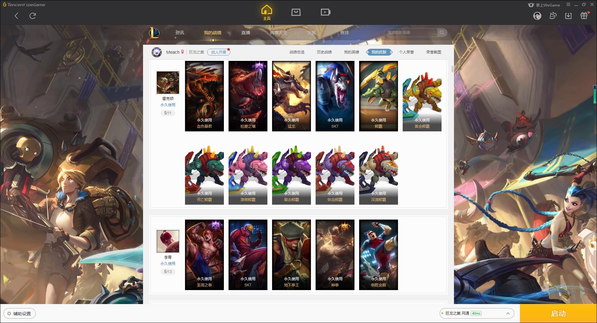Refresh the page with the reload icon
This screenshot has height=323, width=597.
click(33, 16)
